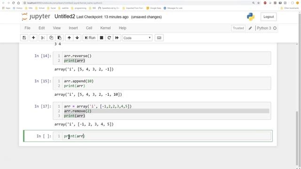Click the browser address bar URL
Viewport: 301px width, 169px height.
pos(65,3)
